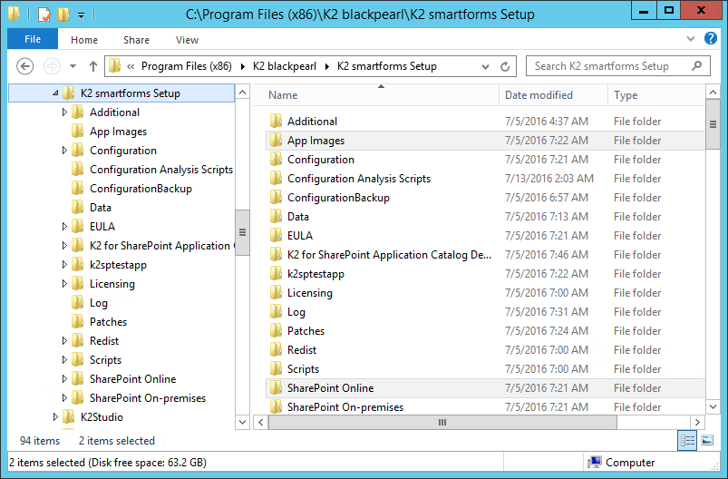The image size is (728, 479).
Task: Click the Configuration folder icon in file list
Action: pyautogui.click(x=277, y=160)
